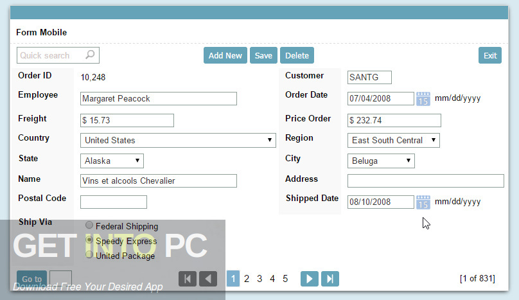Click the Freight amount field

coord(127,121)
